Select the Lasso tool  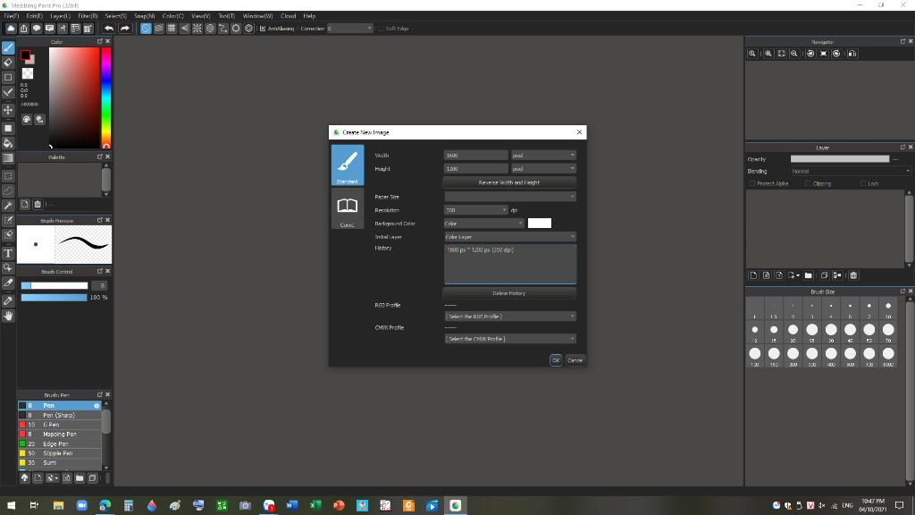(x=8, y=190)
